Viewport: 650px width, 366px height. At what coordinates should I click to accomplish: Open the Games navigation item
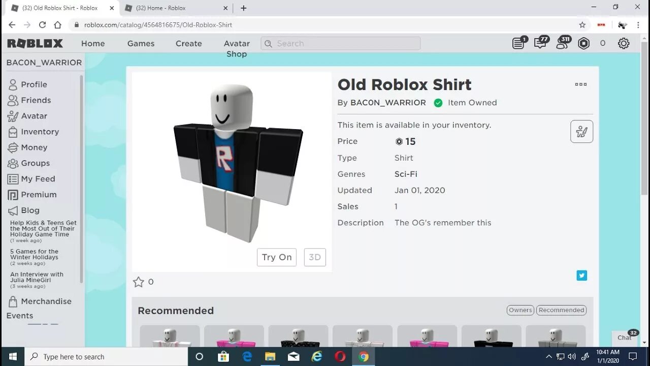coord(141,44)
